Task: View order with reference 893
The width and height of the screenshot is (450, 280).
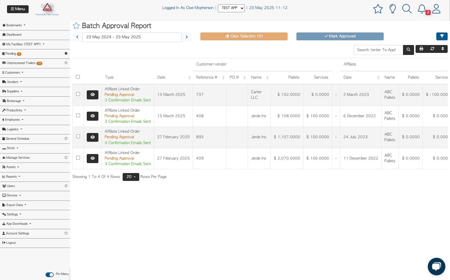Action: 93,137
